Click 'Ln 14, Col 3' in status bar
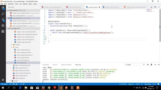The width and height of the screenshot is (161, 90). [x=123, y=84]
